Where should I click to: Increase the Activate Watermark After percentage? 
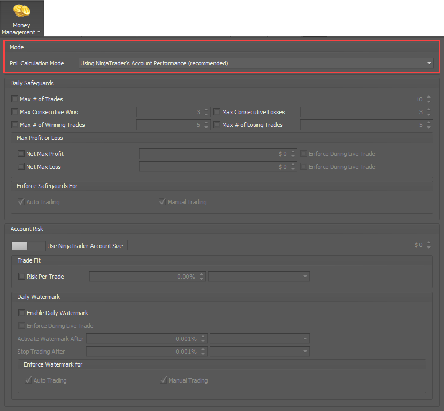point(203,336)
